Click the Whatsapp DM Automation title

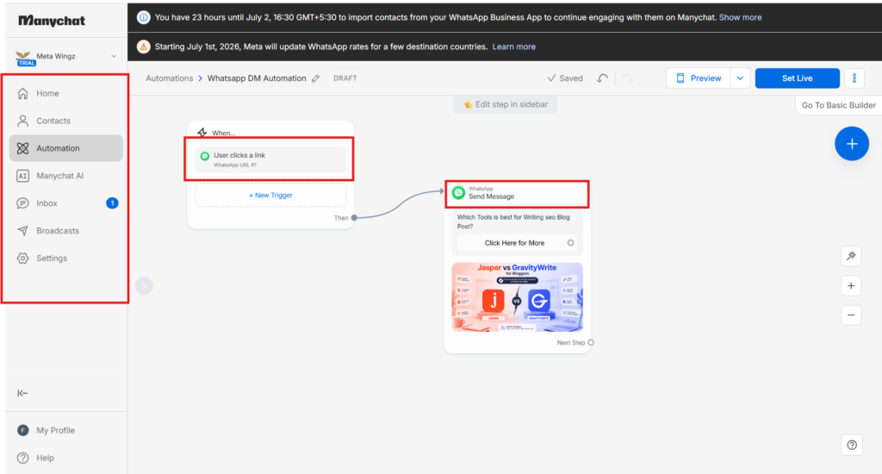(x=257, y=78)
